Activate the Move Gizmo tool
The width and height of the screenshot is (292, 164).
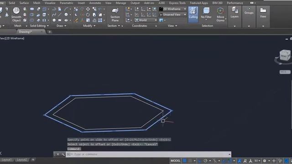(x=220, y=15)
